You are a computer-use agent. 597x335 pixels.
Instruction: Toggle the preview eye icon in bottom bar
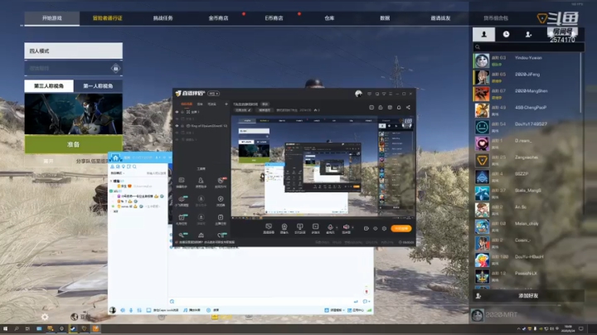[375, 228]
